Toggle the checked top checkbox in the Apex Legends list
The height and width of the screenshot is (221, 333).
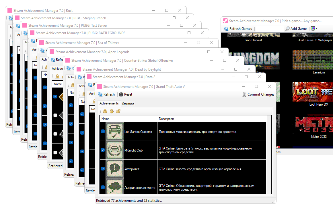[55, 96]
